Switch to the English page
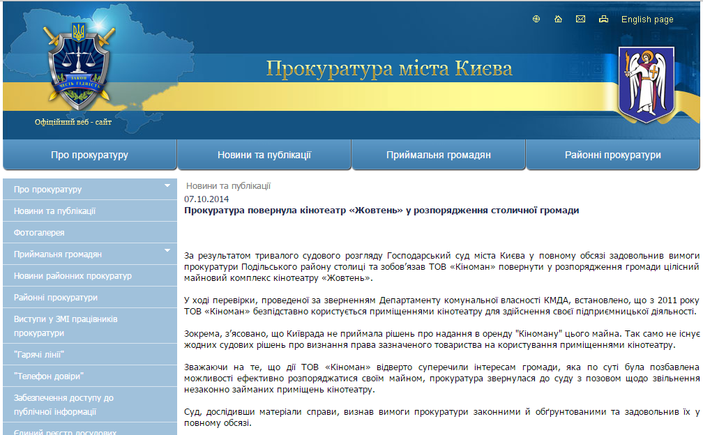This screenshot has height=435, width=703. [647, 20]
